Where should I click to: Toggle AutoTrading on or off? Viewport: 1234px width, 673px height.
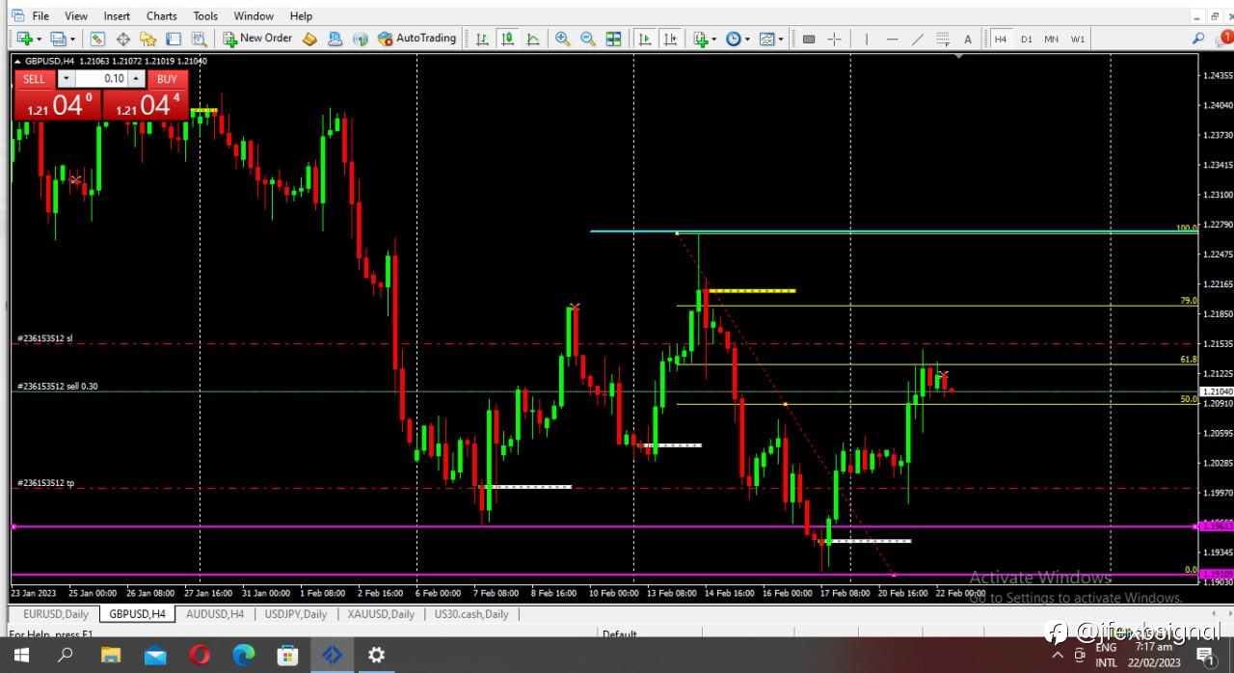(x=416, y=39)
